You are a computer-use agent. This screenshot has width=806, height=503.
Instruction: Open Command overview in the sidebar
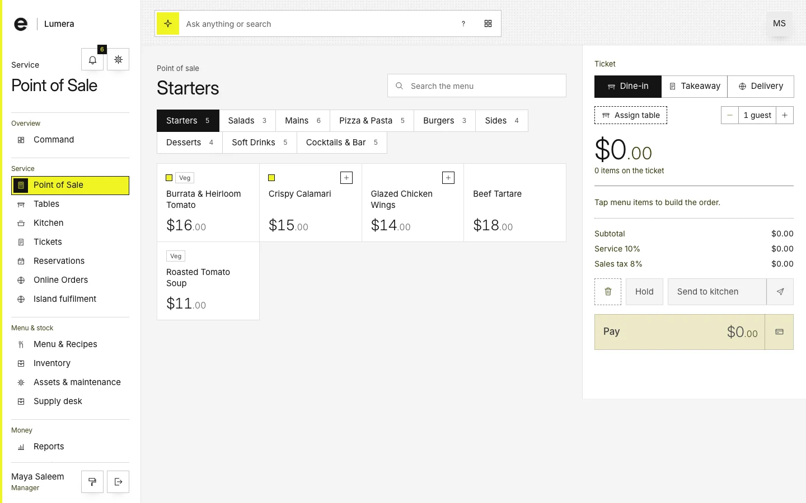[70, 140]
